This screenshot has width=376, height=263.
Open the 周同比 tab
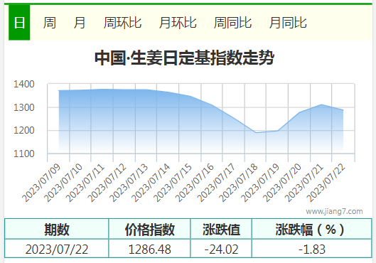coord(232,23)
